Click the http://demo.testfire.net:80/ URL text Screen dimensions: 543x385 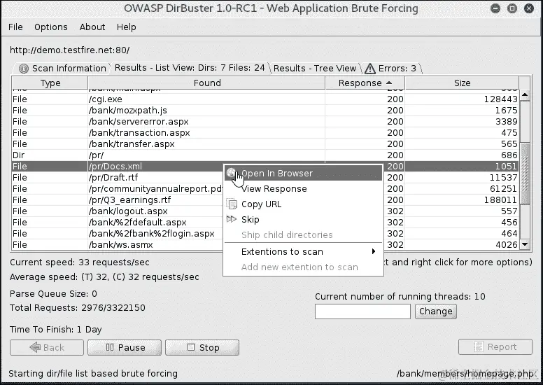pyautogui.click(x=69, y=50)
